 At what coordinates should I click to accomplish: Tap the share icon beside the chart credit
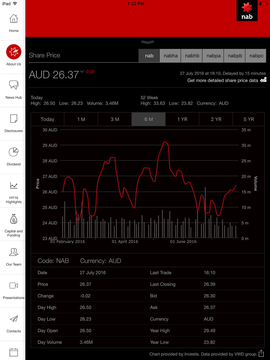(x=261, y=353)
